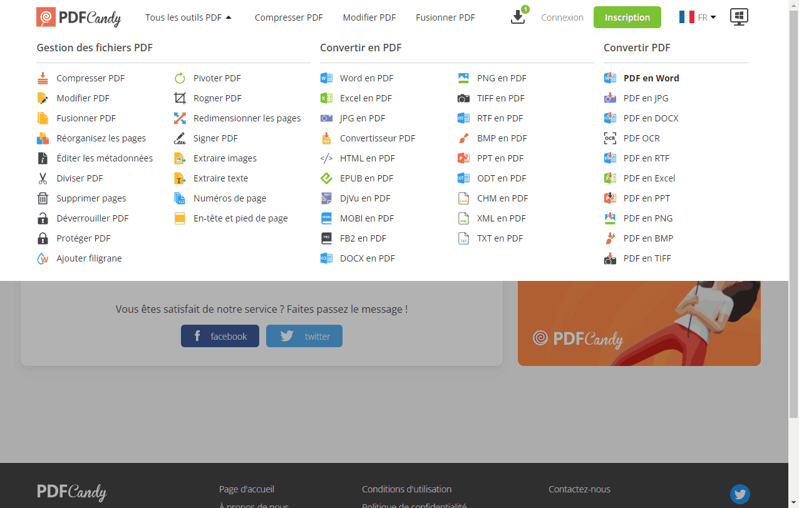Open Fusionner PDF from top navigation

pyautogui.click(x=445, y=18)
